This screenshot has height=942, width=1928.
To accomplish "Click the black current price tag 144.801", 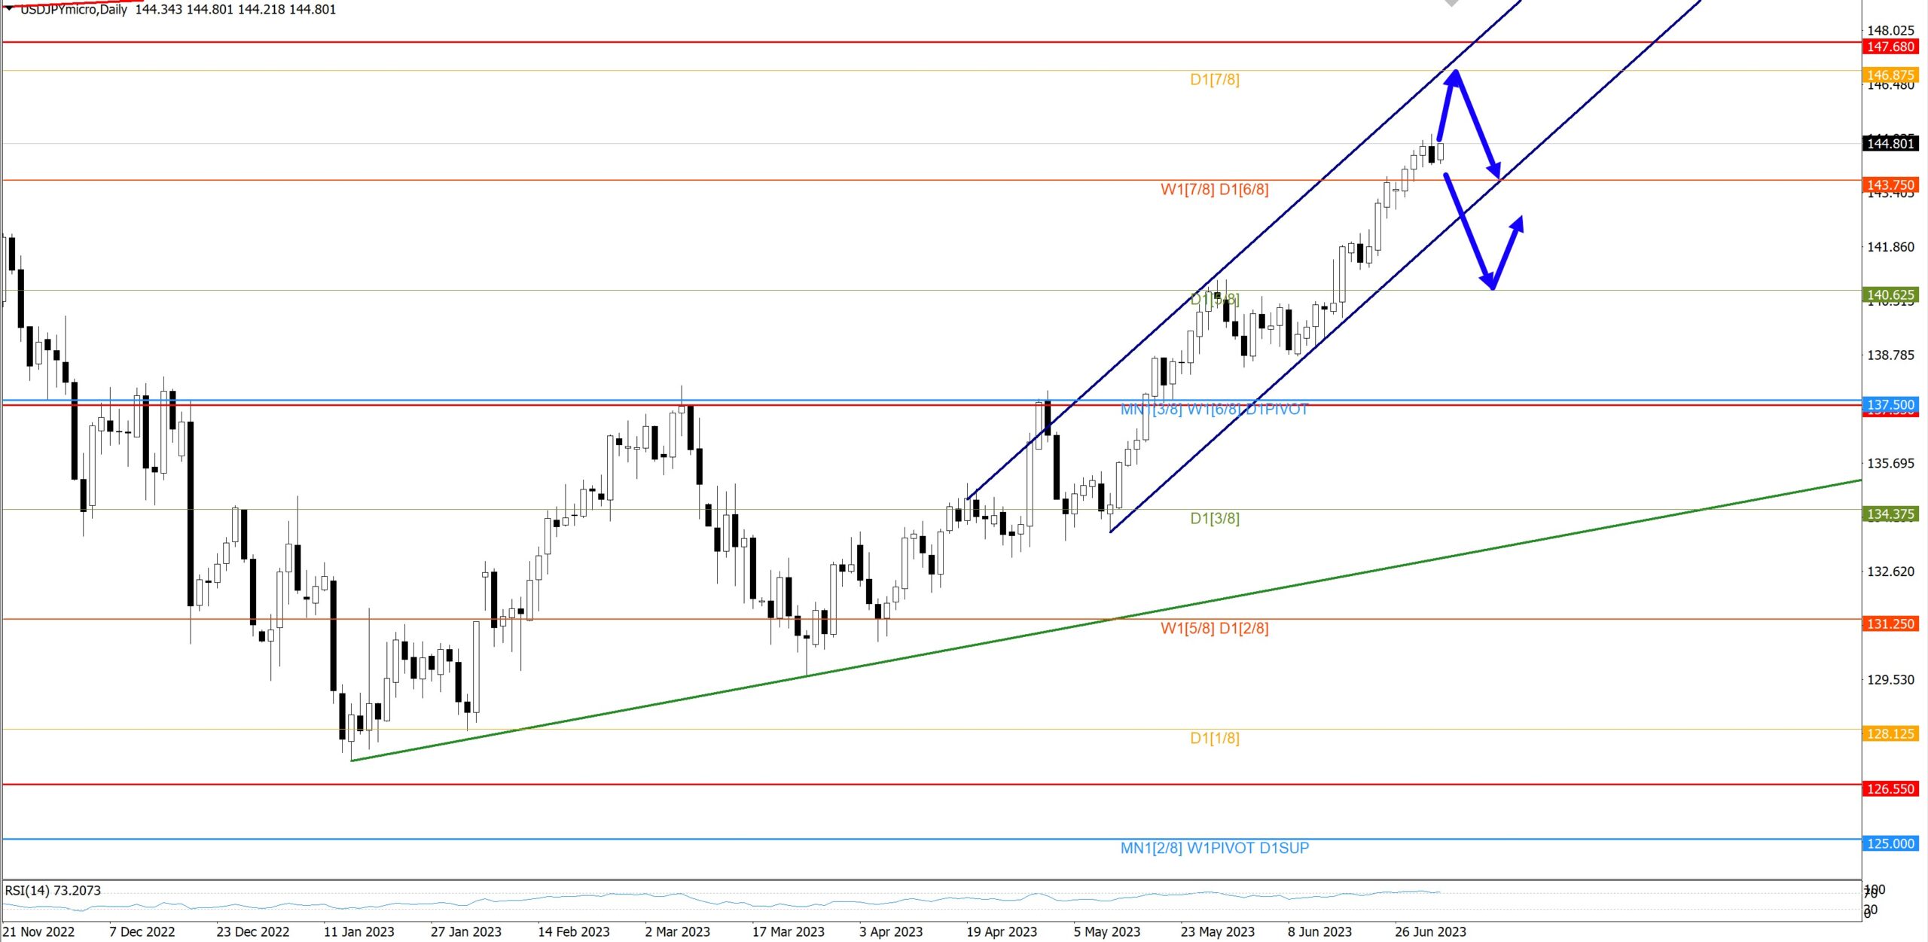I will click(1890, 143).
